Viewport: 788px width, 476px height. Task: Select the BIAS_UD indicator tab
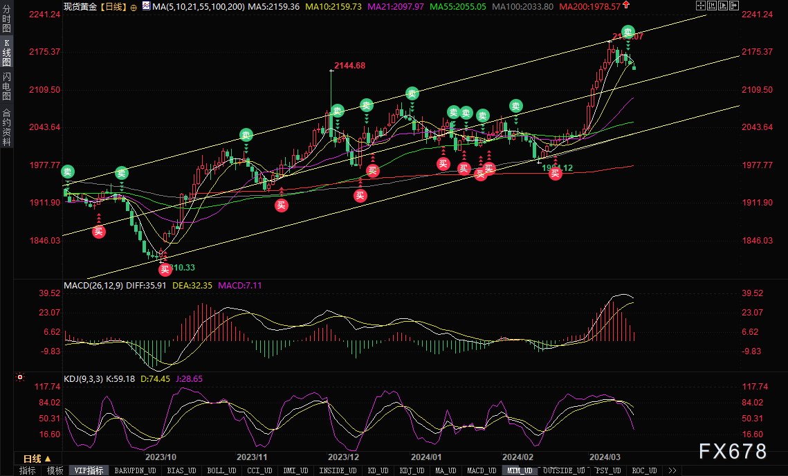tap(181, 470)
